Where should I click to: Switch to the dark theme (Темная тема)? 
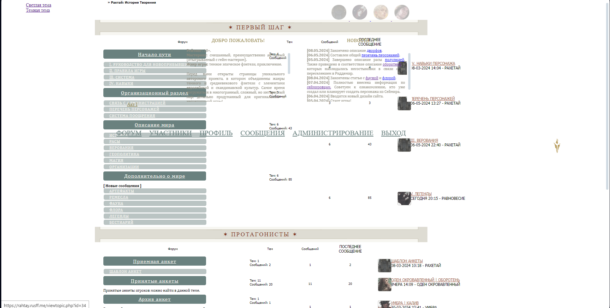(38, 10)
